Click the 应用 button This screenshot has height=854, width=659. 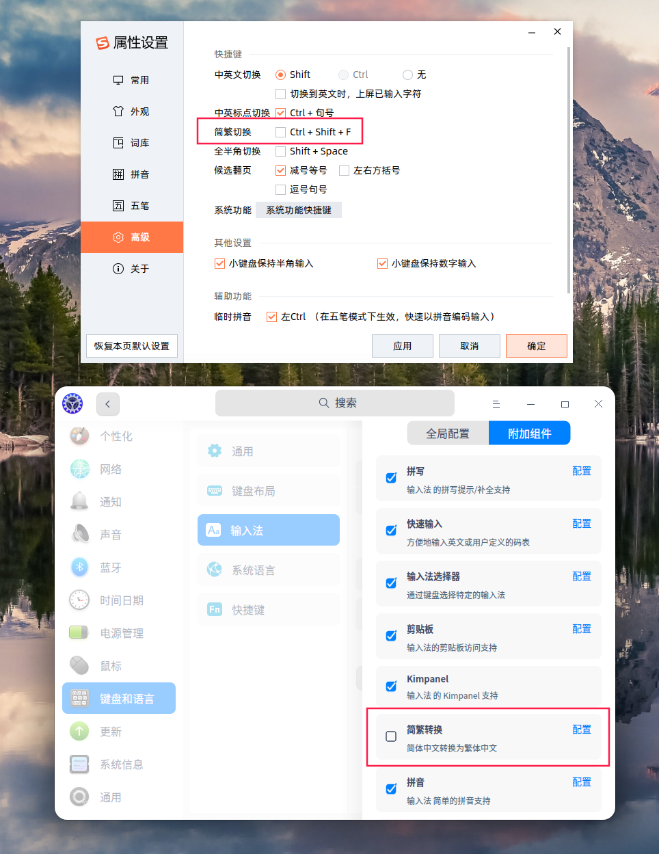tap(402, 345)
